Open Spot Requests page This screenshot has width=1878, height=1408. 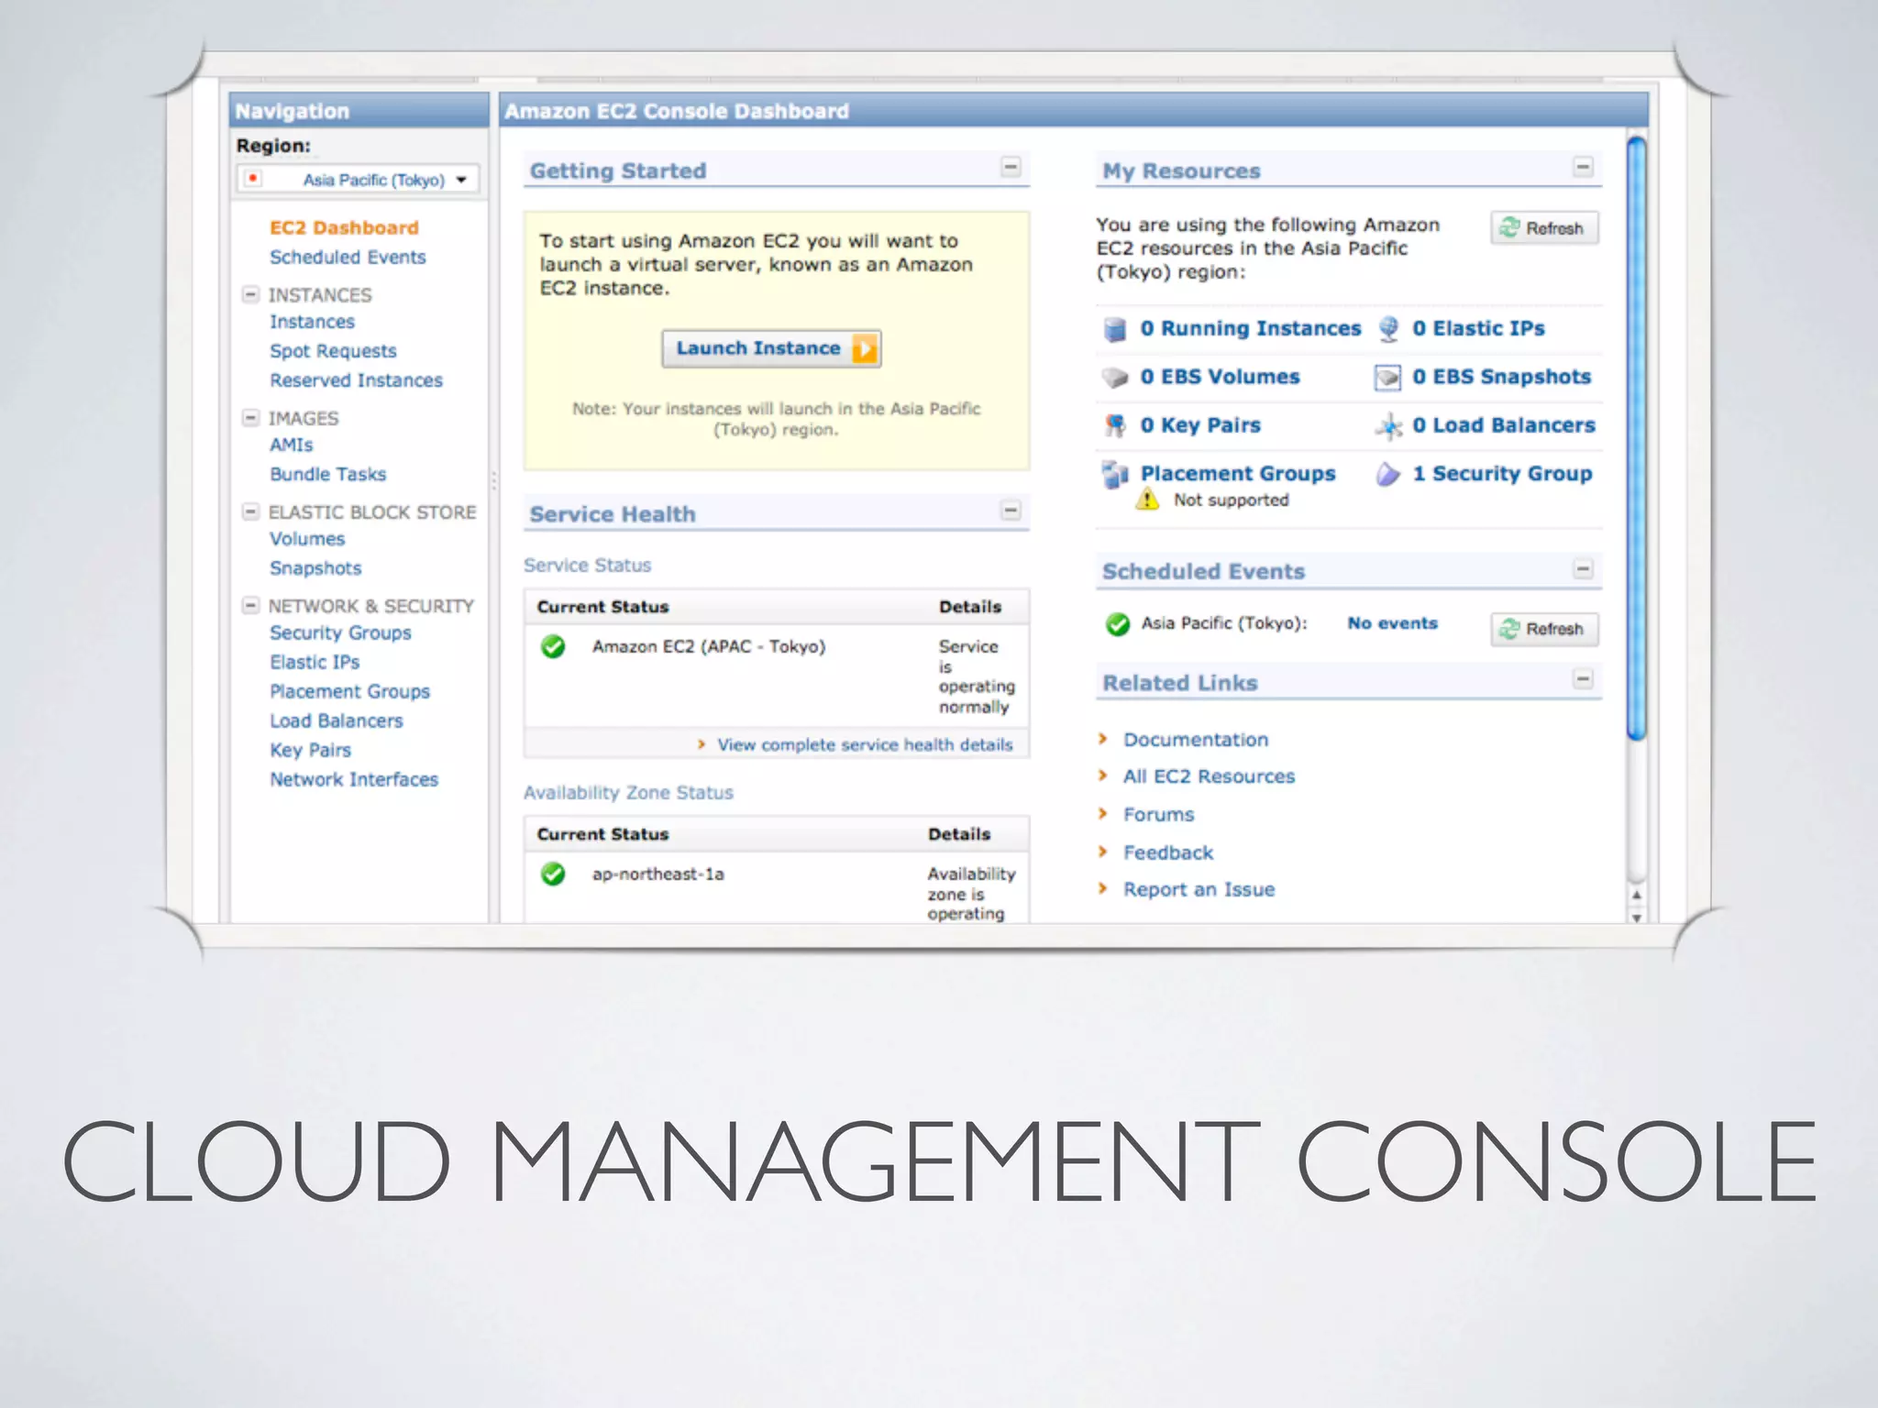click(x=333, y=351)
